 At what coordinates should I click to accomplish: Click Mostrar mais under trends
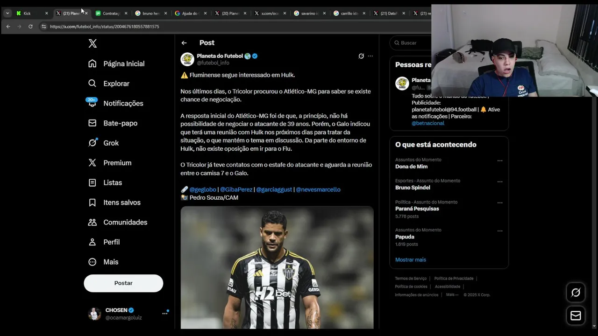pos(411,260)
